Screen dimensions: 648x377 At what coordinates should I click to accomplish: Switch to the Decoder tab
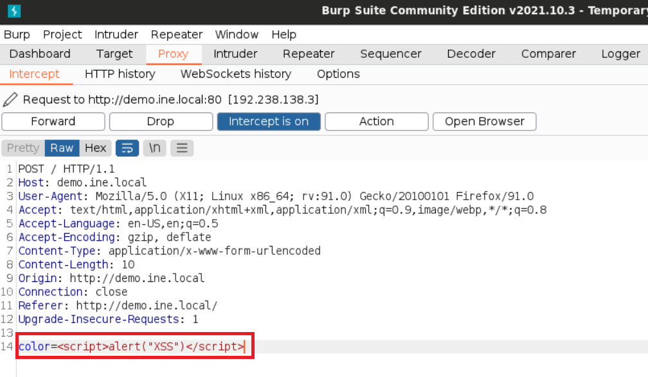471,54
